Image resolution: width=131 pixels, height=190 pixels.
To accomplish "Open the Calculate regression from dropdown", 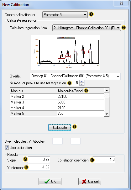I will click(x=86, y=28).
